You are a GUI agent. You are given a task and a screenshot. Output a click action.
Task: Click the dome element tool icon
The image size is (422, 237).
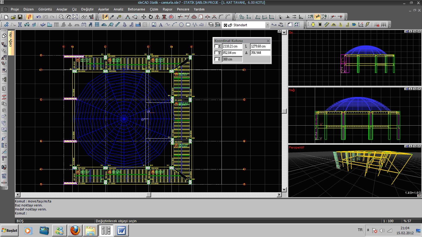click(104, 25)
